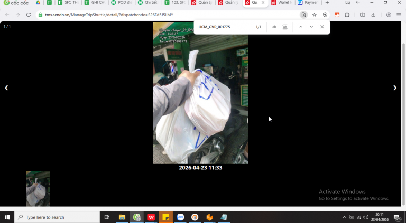Open the user profile icon
Screen dimensions: 406x223
[389, 15]
